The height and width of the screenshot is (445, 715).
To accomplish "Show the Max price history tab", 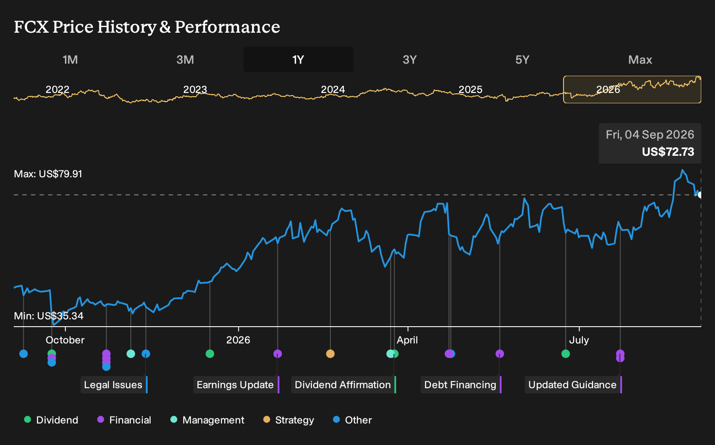I will (x=640, y=59).
